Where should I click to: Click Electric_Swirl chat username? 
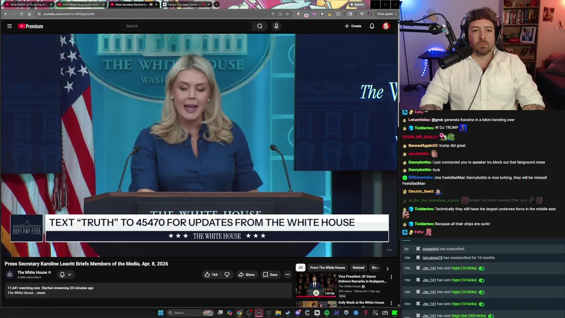(x=421, y=191)
